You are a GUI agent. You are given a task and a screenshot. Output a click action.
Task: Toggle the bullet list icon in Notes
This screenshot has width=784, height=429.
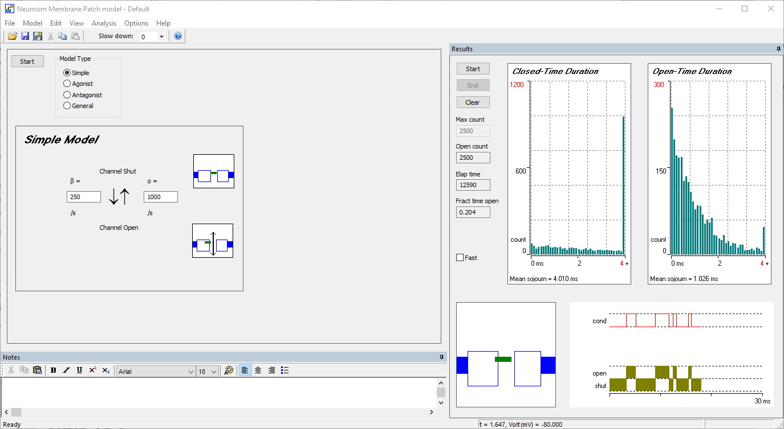tap(285, 370)
